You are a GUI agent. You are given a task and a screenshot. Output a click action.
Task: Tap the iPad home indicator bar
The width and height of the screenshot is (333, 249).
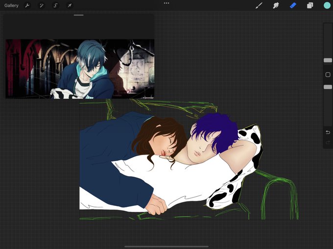pyautogui.click(x=166, y=247)
